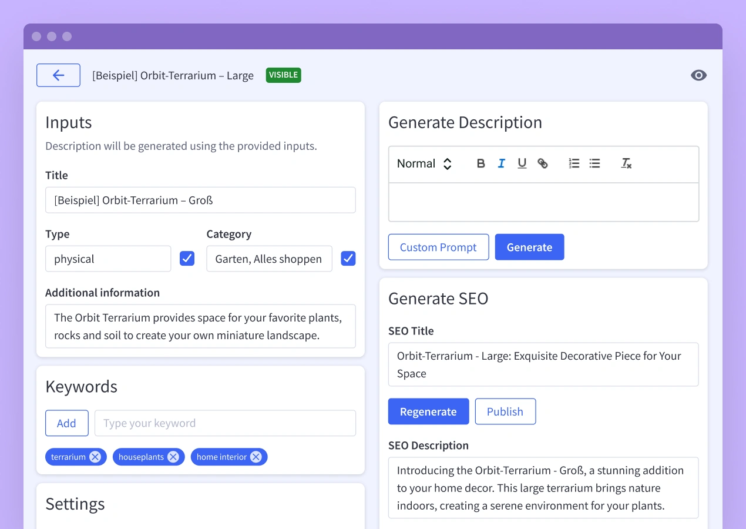
Task: Toggle the VISIBLE status badge
Action: pyautogui.click(x=283, y=75)
